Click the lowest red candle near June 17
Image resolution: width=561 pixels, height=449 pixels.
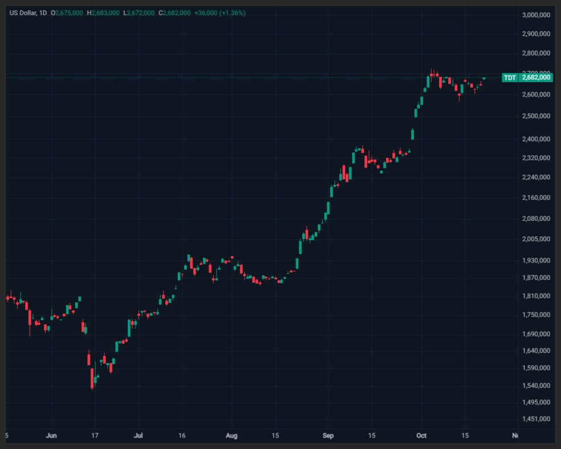click(x=92, y=378)
